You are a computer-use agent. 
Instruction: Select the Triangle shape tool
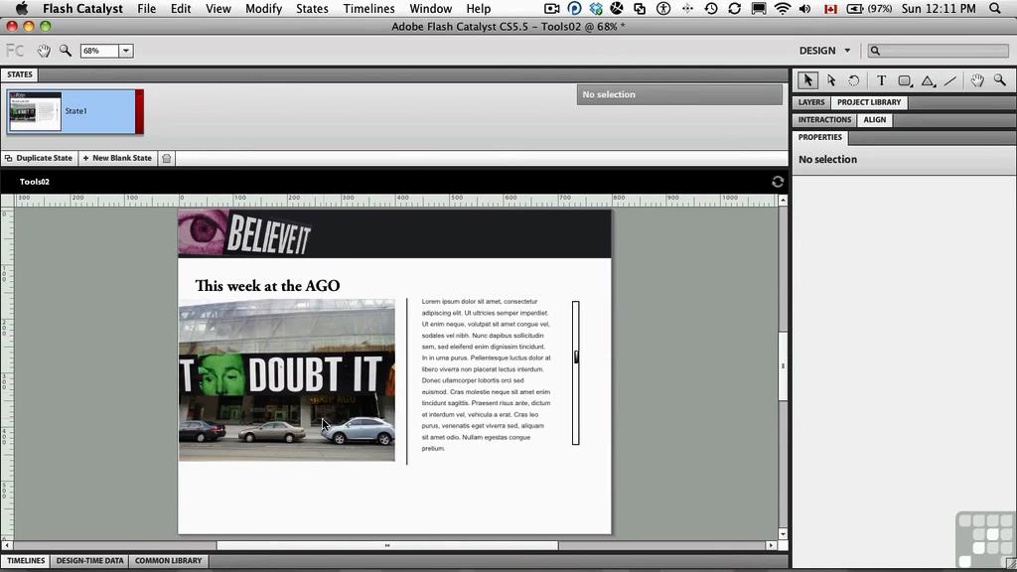(x=929, y=80)
